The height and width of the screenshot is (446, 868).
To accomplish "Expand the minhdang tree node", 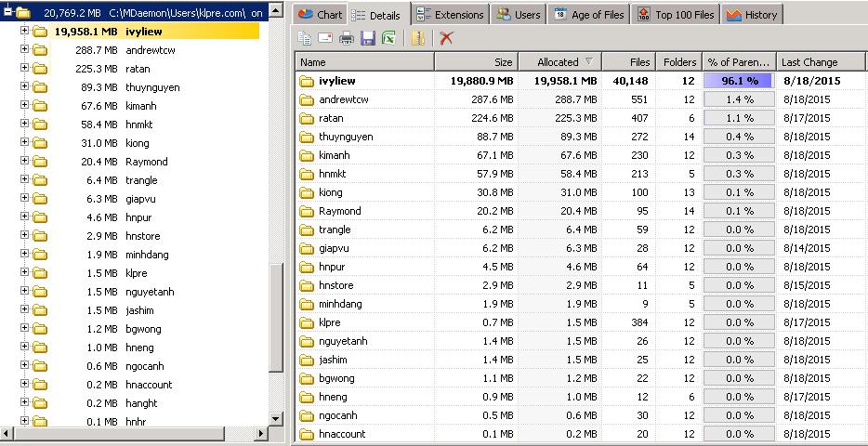I will (24, 254).
